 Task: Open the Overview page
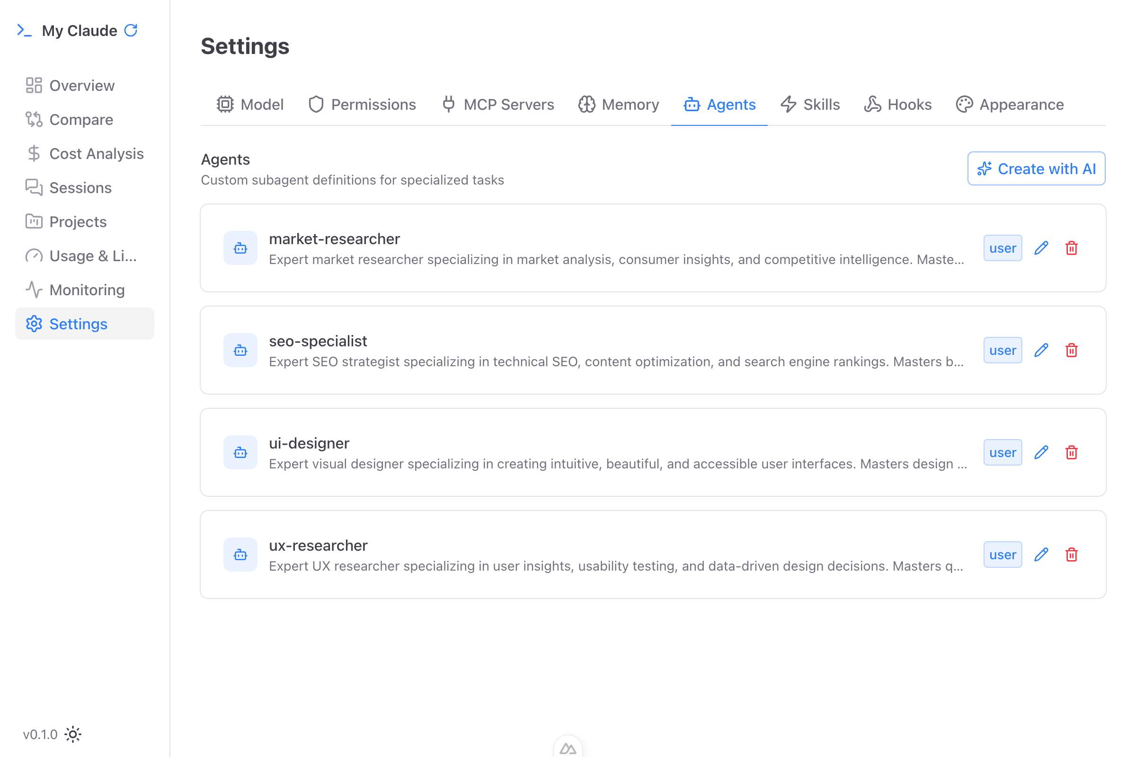(85, 86)
